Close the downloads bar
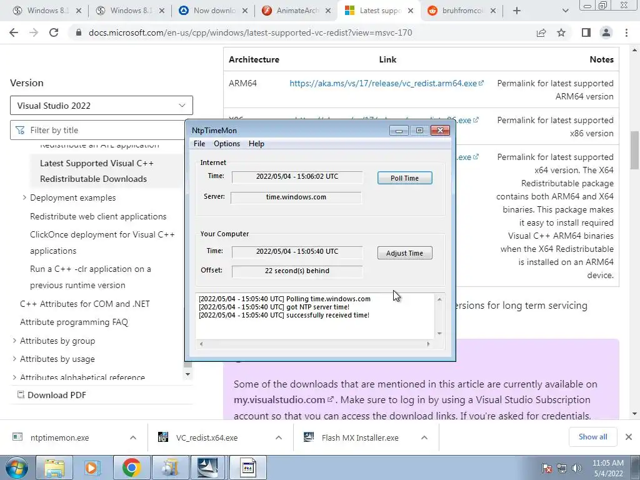 pyautogui.click(x=629, y=437)
